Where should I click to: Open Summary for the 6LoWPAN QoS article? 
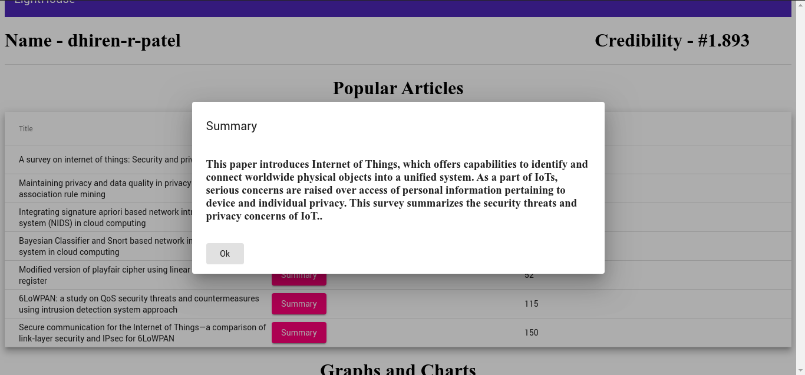(x=299, y=304)
